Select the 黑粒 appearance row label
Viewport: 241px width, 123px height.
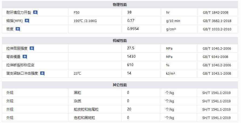tap(77, 93)
